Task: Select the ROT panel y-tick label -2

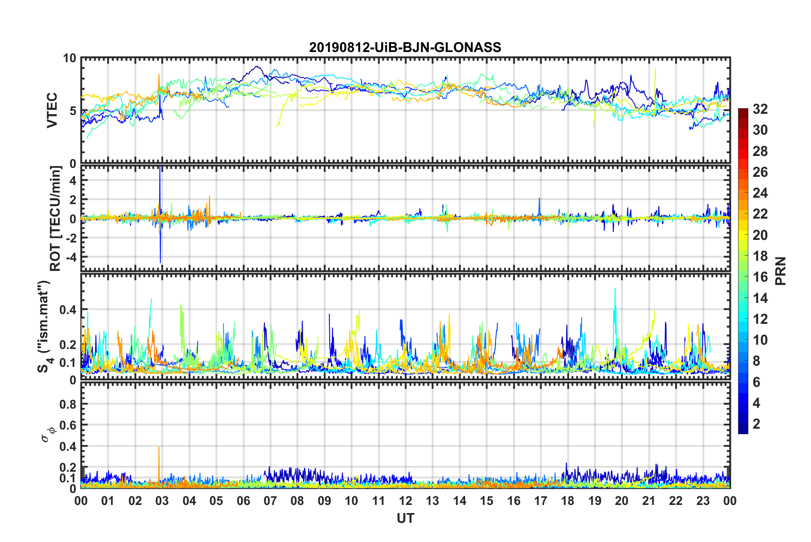Action: pyautogui.click(x=70, y=238)
